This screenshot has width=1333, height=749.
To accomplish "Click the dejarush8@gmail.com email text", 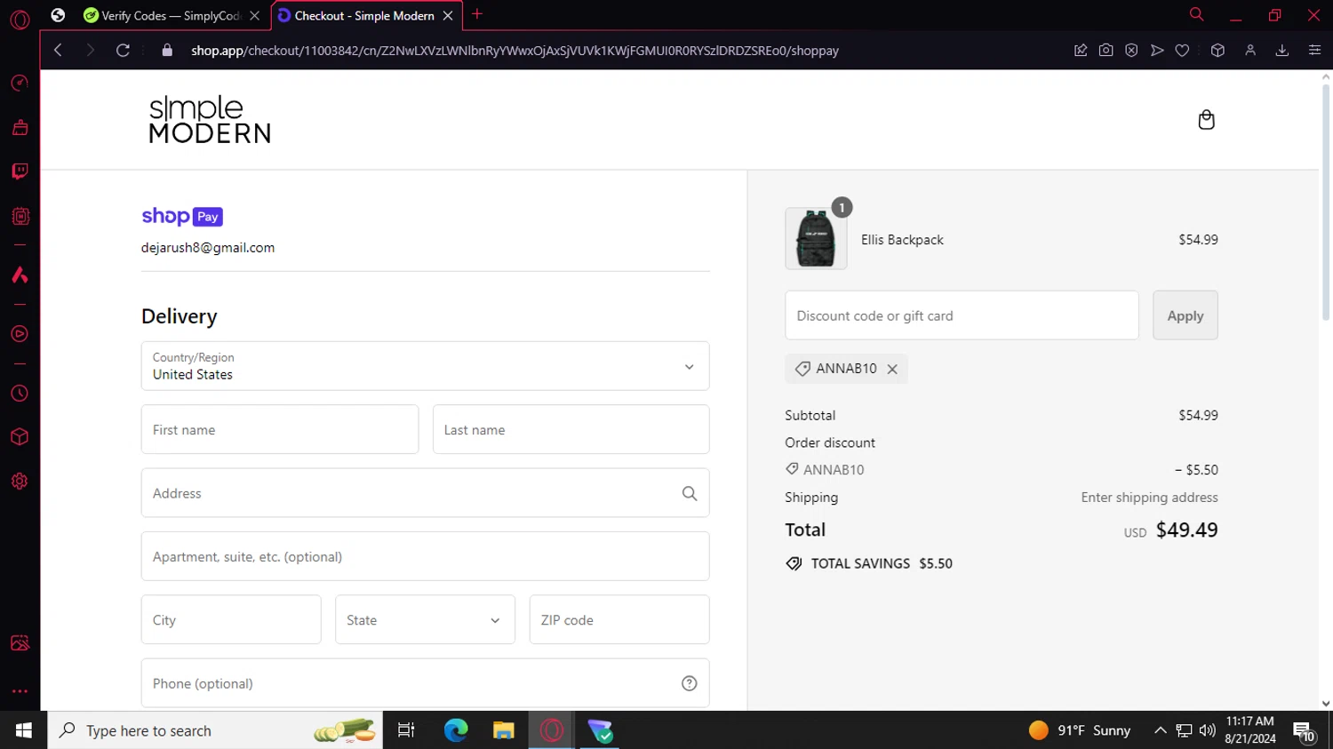I will click(x=208, y=248).
